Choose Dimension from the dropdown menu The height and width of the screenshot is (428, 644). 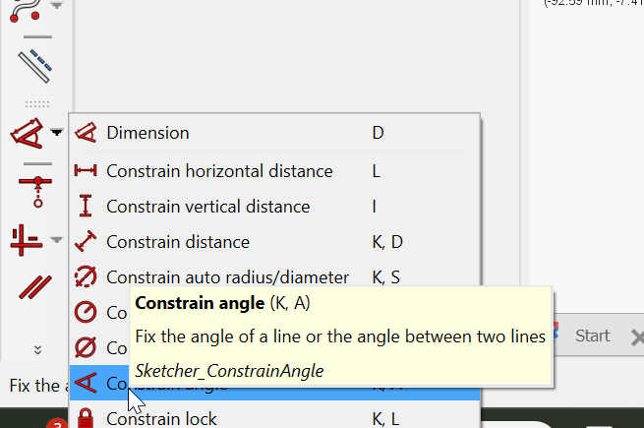147,133
